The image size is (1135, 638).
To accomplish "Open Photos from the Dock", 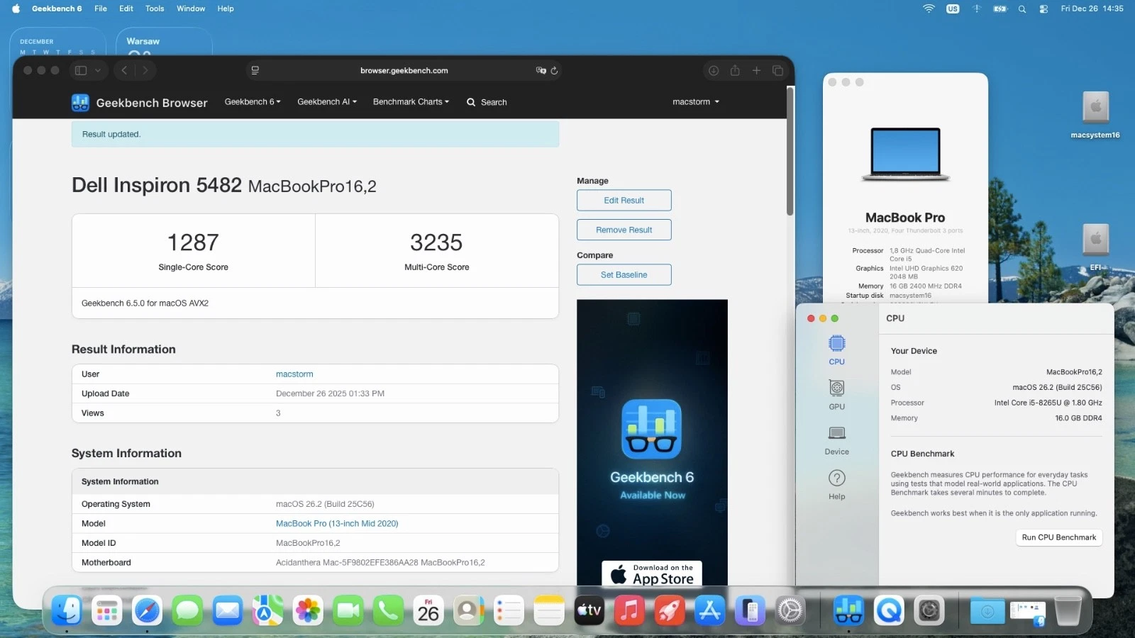I will [x=308, y=610].
